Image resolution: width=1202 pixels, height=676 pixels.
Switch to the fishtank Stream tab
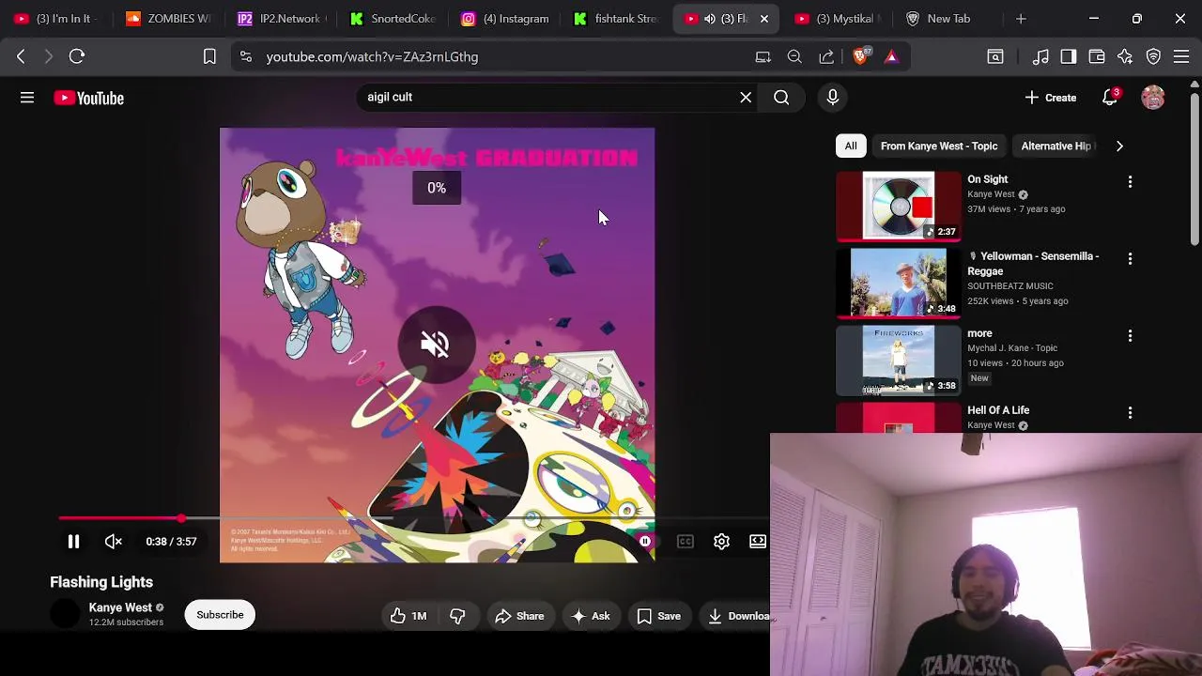[617, 19]
